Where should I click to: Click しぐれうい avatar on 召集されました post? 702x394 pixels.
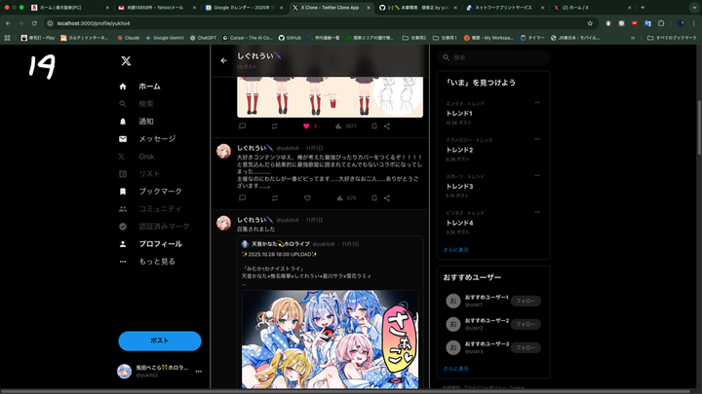coord(223,223)
